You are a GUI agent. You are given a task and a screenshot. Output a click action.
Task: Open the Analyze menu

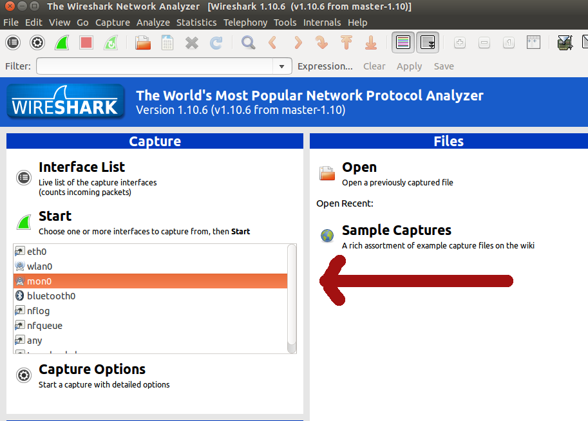coord(153,23)
